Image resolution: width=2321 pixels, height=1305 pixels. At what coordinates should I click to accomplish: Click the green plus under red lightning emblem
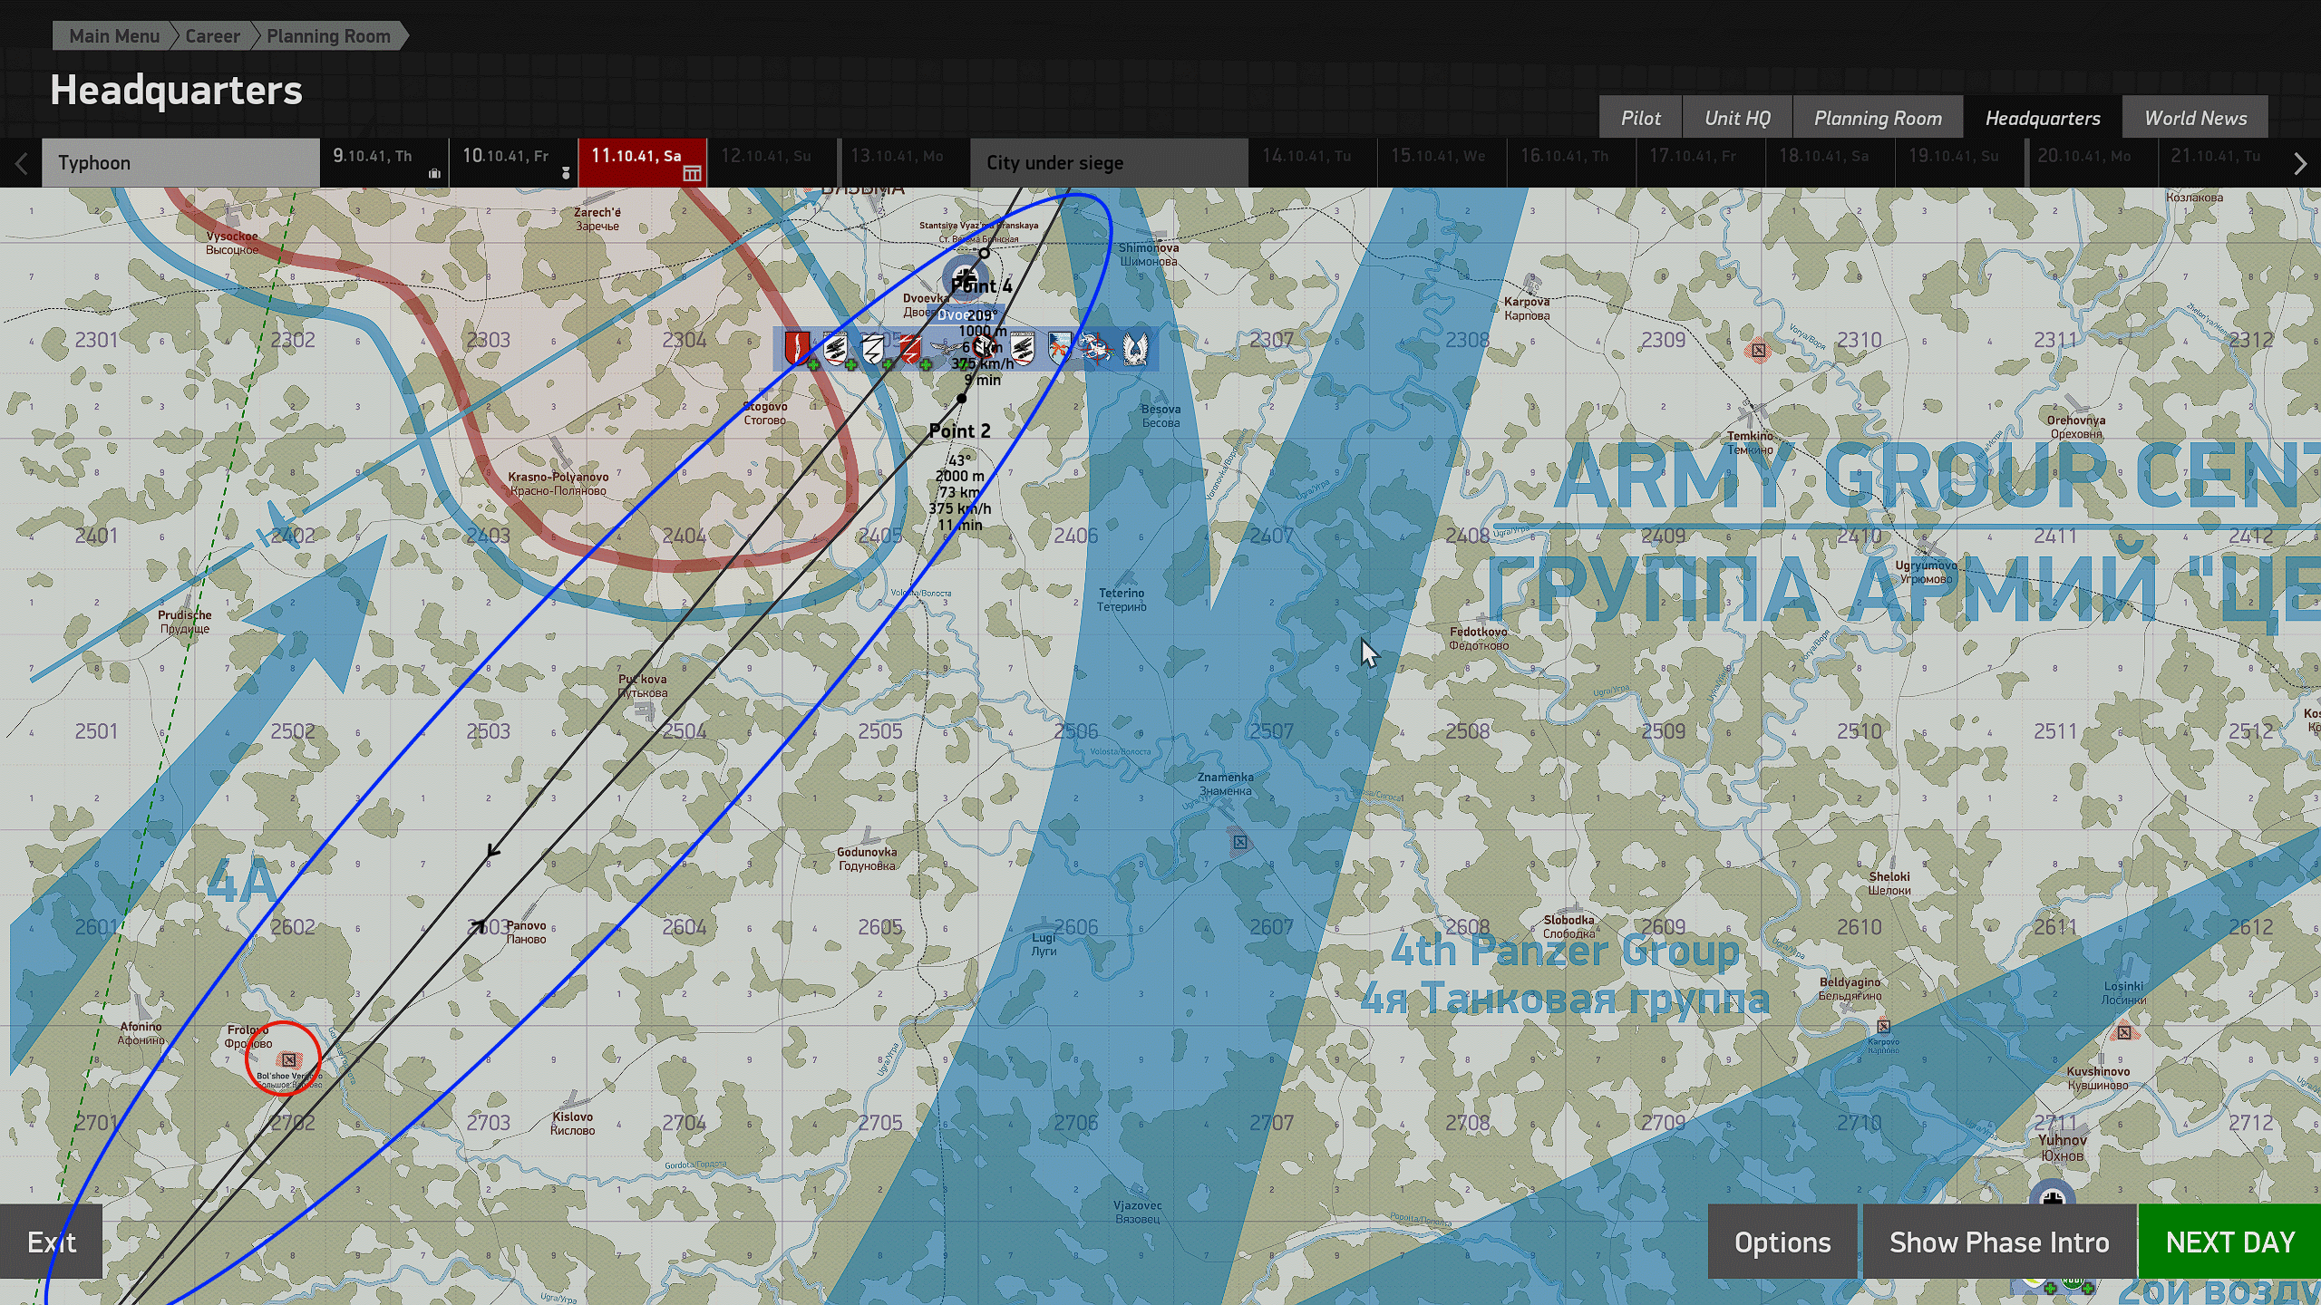point(926,365)
